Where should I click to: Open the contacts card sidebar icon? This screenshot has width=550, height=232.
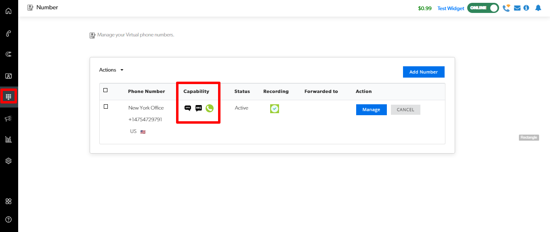click(x=8, y=76)
